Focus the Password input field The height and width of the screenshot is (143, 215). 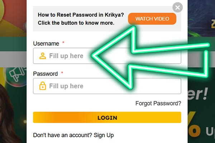pyautogui.click(x=111, y=86)
